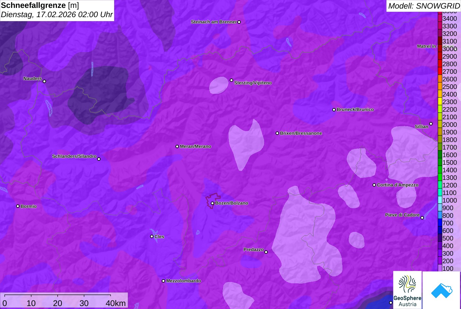Image resolution: width=461 pixels, height=309 pixels.
Task: Click the 500 legend value
Action: coord(448,238)
